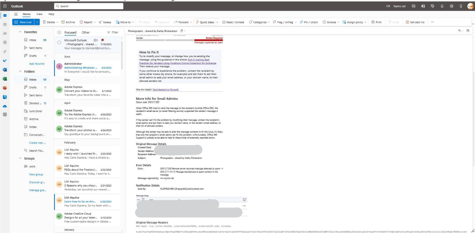The height and width of the screenshot is (236, 475).
Task: Open People contacts in the left rail
Action: (5, 33)
